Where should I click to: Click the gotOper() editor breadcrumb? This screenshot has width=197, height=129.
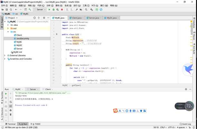pyautogui.click(x=76, y=85)
